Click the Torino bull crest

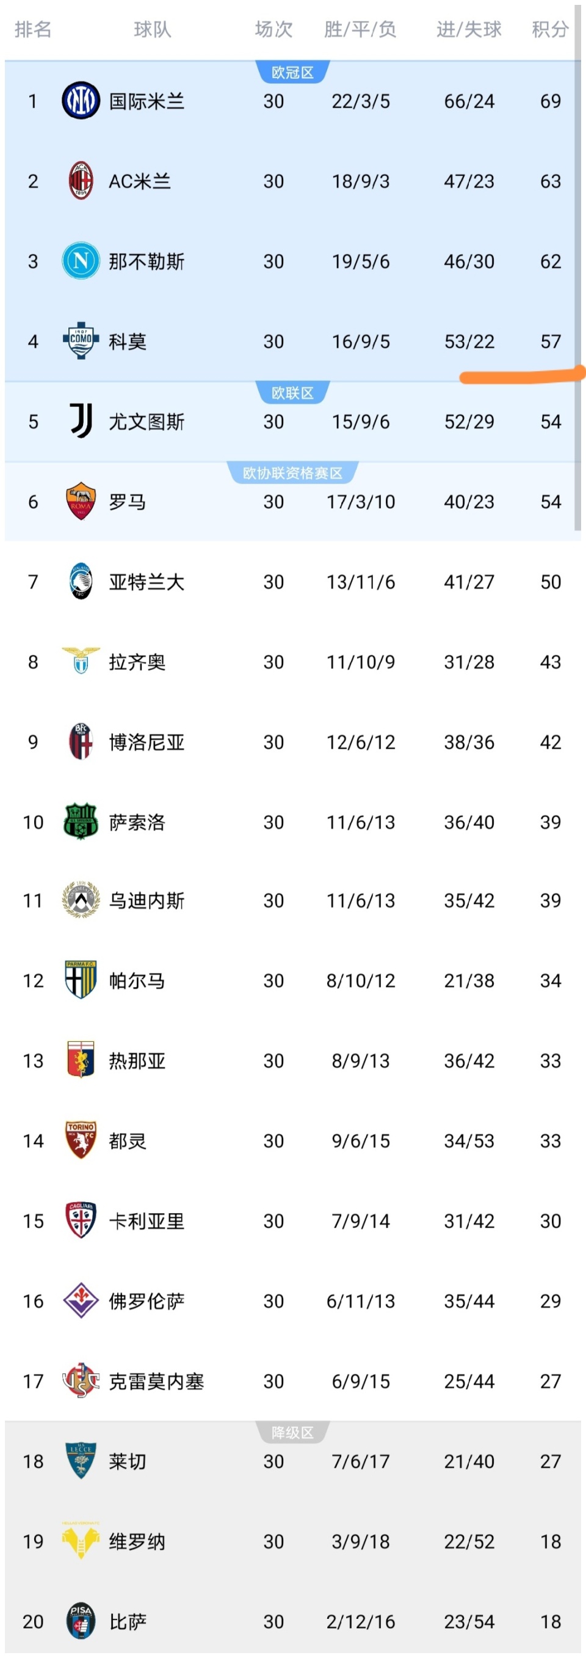[81, 1140]
